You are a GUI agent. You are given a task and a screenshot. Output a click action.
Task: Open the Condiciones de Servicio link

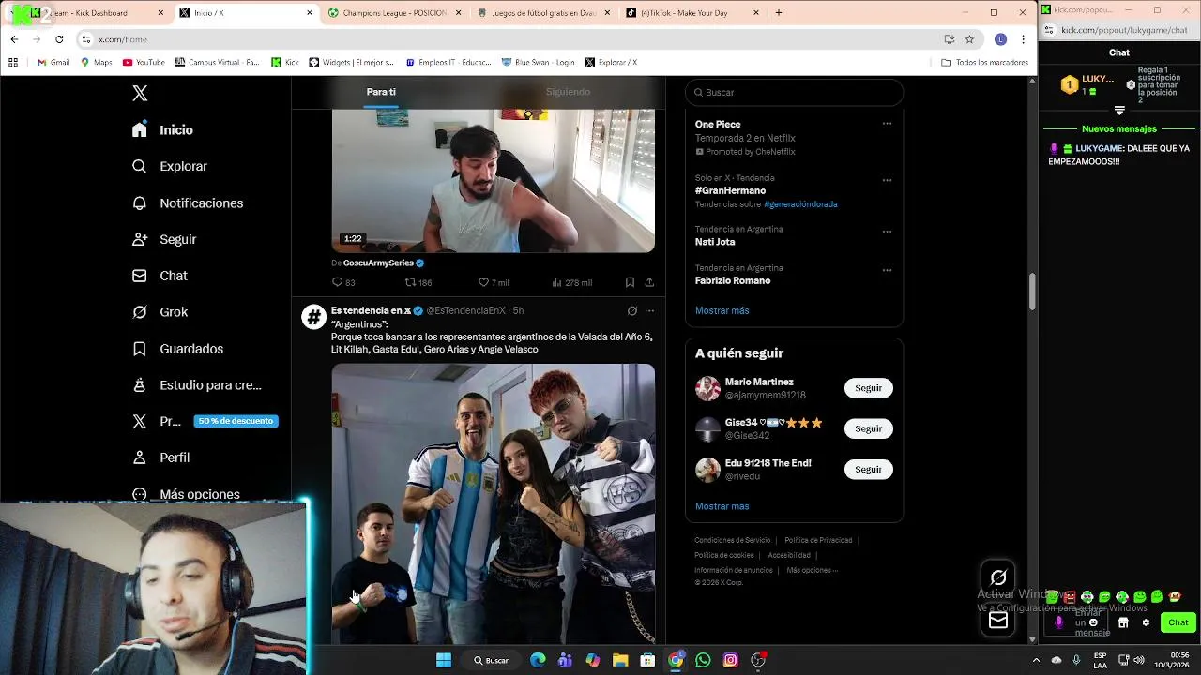(x=732, y=540)
